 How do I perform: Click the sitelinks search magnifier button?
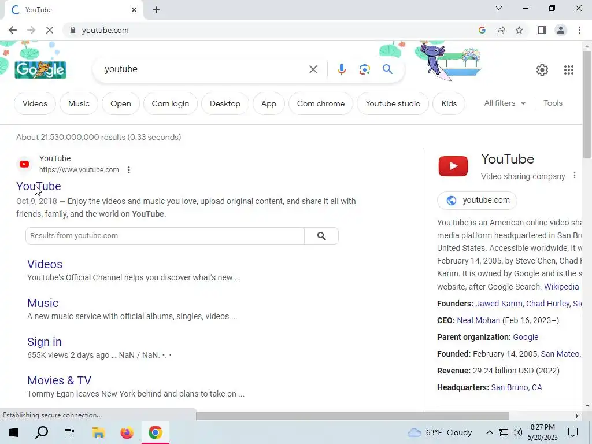click(321, 236)
